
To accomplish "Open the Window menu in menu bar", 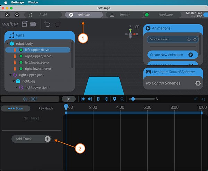I will click(33, 2).
